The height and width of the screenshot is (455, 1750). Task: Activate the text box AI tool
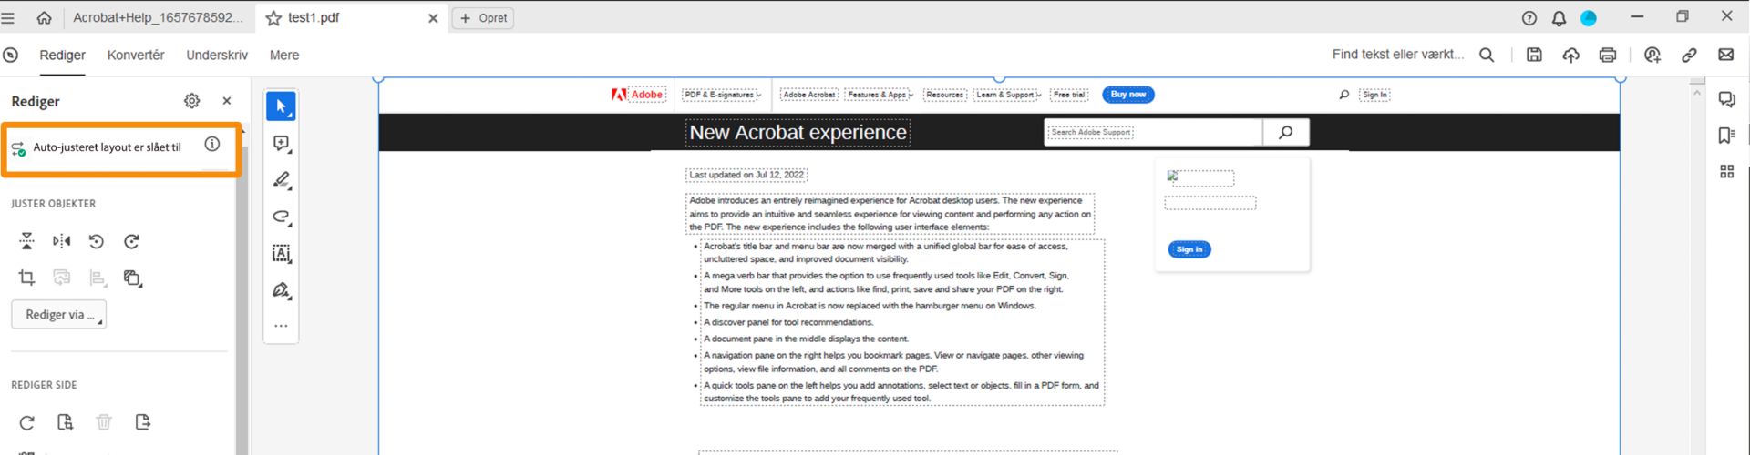[x=281, y=253]
